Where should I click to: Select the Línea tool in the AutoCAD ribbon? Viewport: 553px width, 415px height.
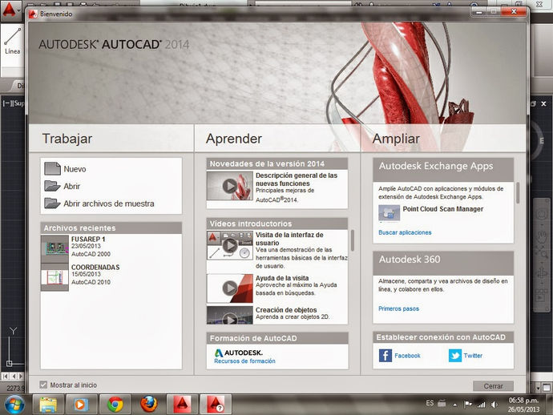(x=12, y=41)
